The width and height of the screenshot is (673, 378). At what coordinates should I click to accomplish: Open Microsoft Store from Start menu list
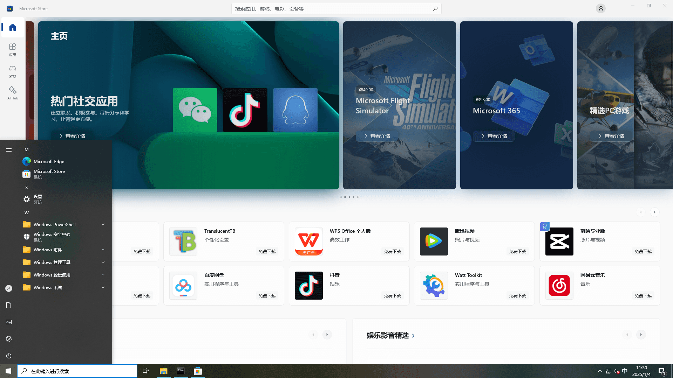click(x=64, y=174)
